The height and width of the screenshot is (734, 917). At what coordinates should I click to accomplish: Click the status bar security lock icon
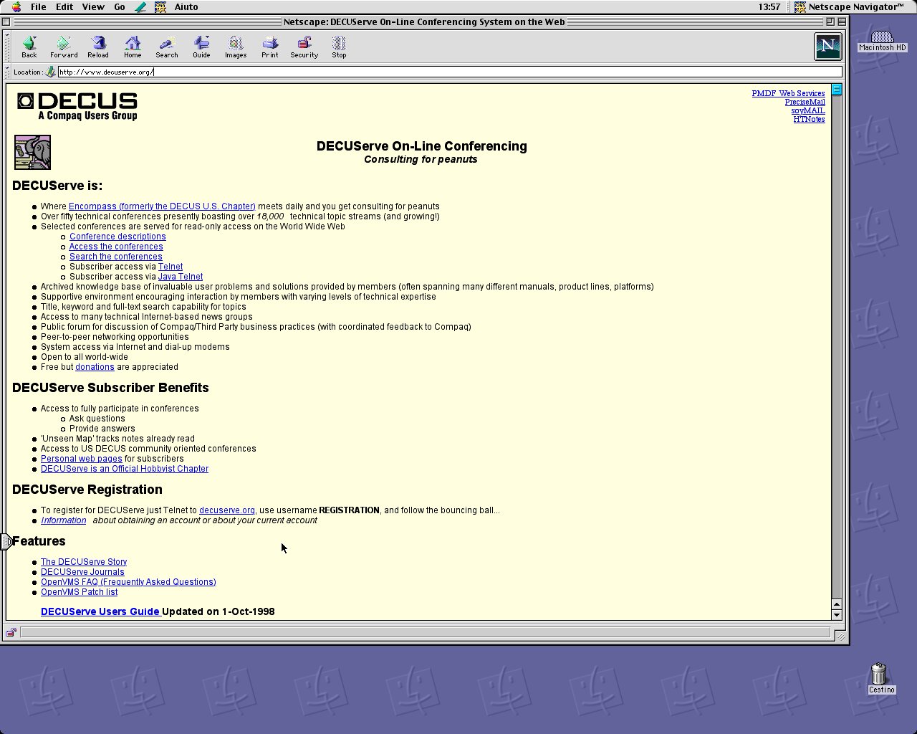[x=11, y=632]
